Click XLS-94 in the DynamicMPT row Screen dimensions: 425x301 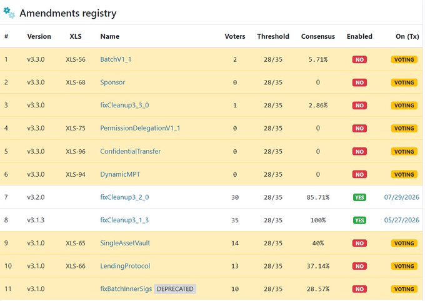[76, 174]
